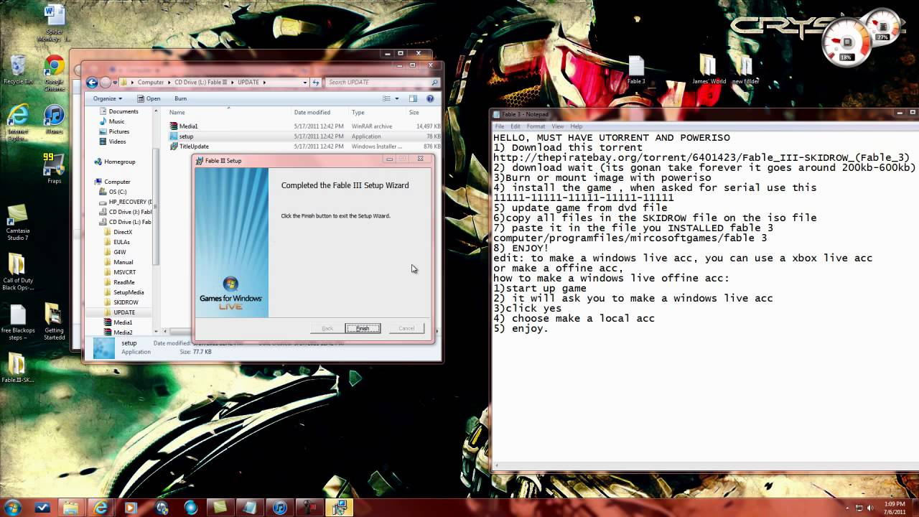Open the Edit menu in Notepad

(x=516, y=126)
